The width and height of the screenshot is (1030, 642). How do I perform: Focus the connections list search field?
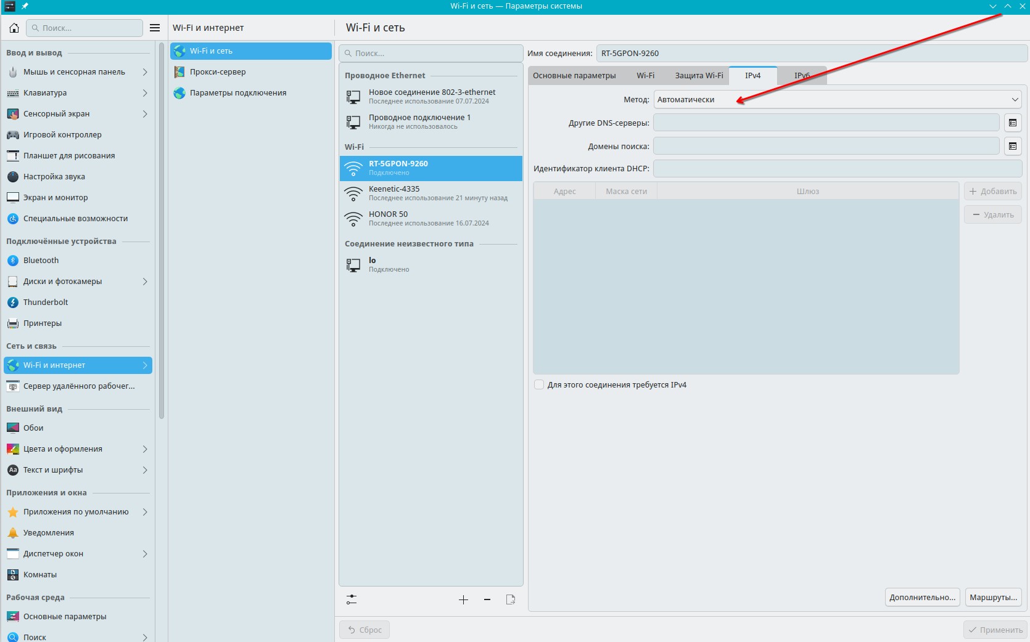(431, 53)
